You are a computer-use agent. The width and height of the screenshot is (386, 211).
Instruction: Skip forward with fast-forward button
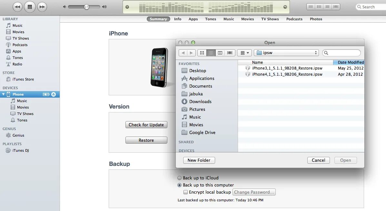[42, 7]
